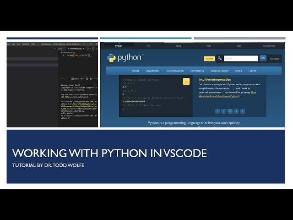Open the Socialize menu

pyautogui.click(x=274, y=59)
